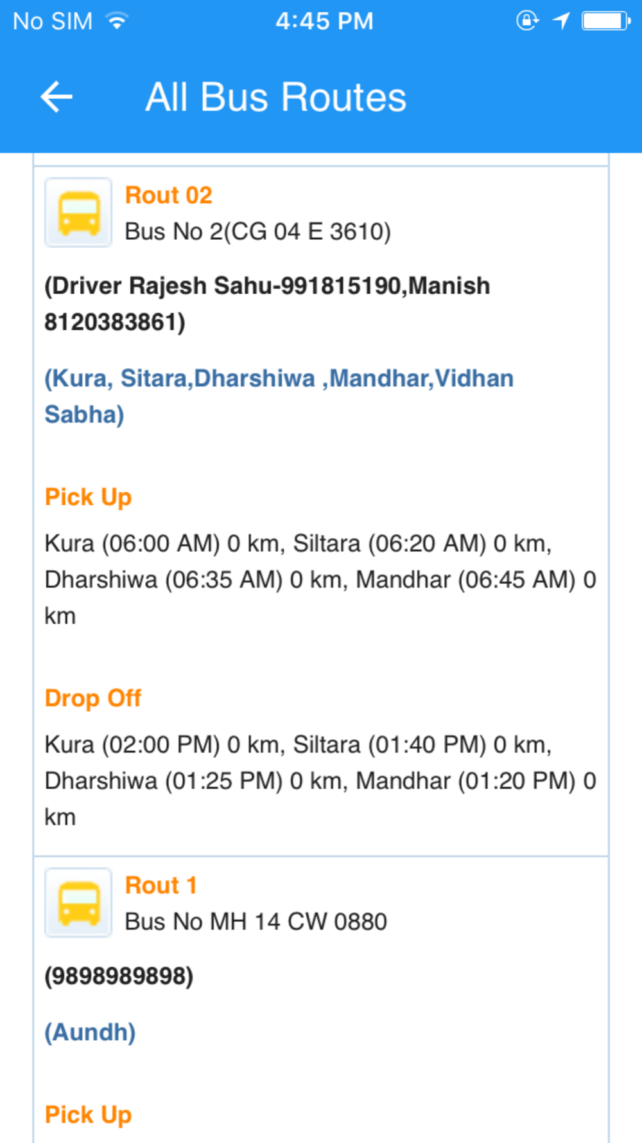Select Bus No 2(CG 04 E 3610) text
Viewport: 642px width, 1143px height.
click(257, 231)
